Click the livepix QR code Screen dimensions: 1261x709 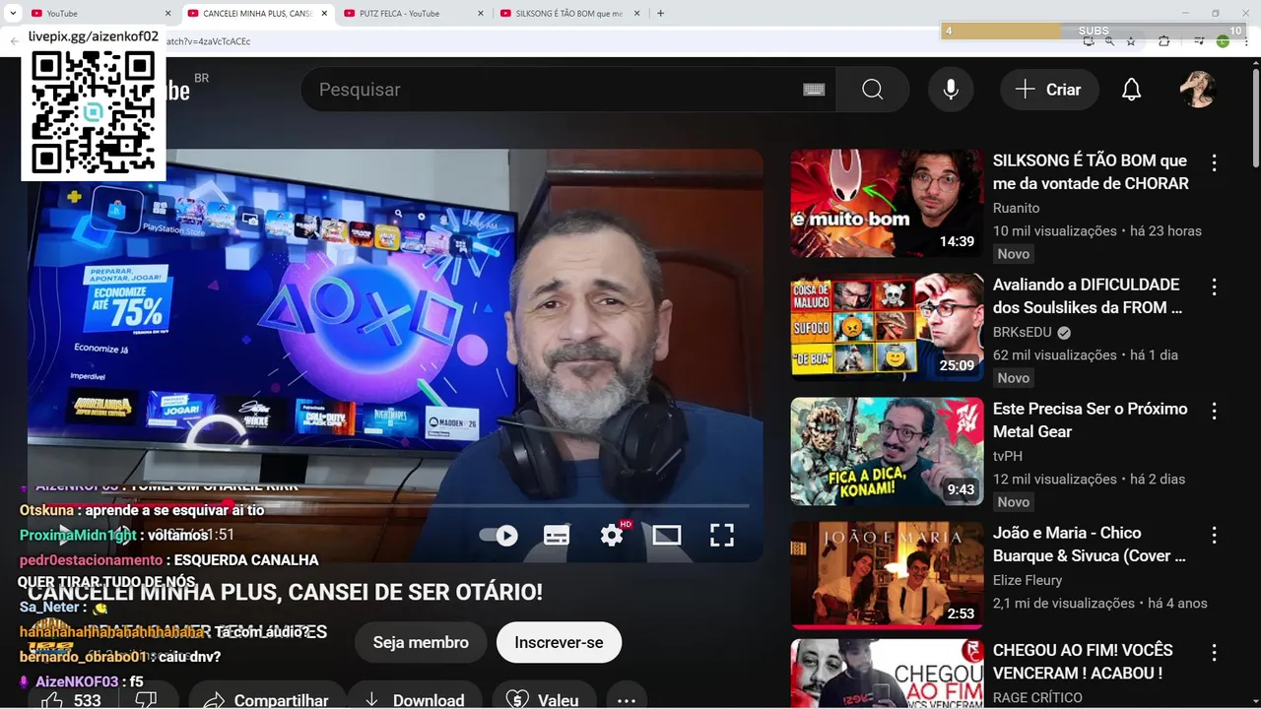(x=94, y=112)
